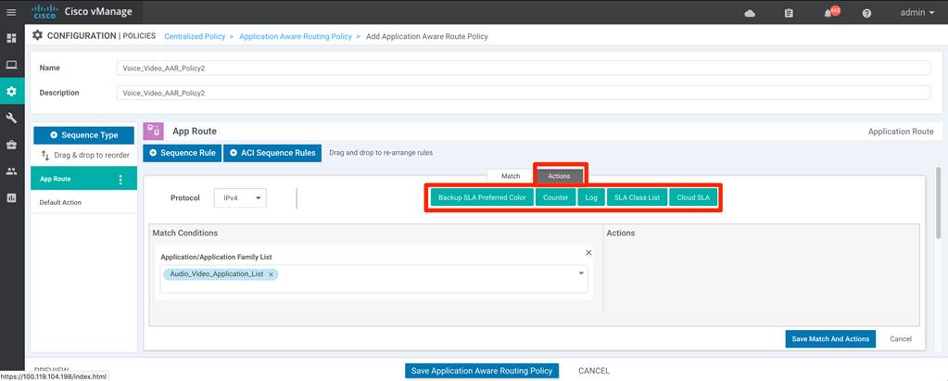Open the Maintenance briefcase sidebar icon
Viewport: 948px width, 381px height.
pyautogui.click(x=11, y=145)
